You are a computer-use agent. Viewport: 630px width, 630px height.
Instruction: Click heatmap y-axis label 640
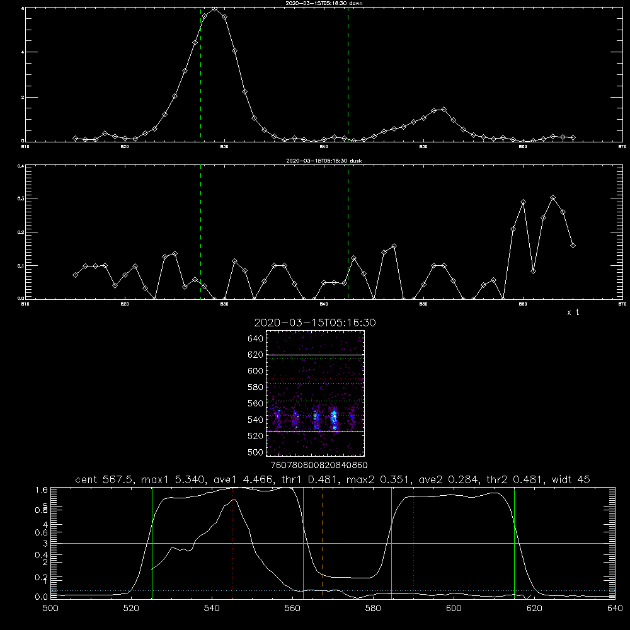point(255,339)
